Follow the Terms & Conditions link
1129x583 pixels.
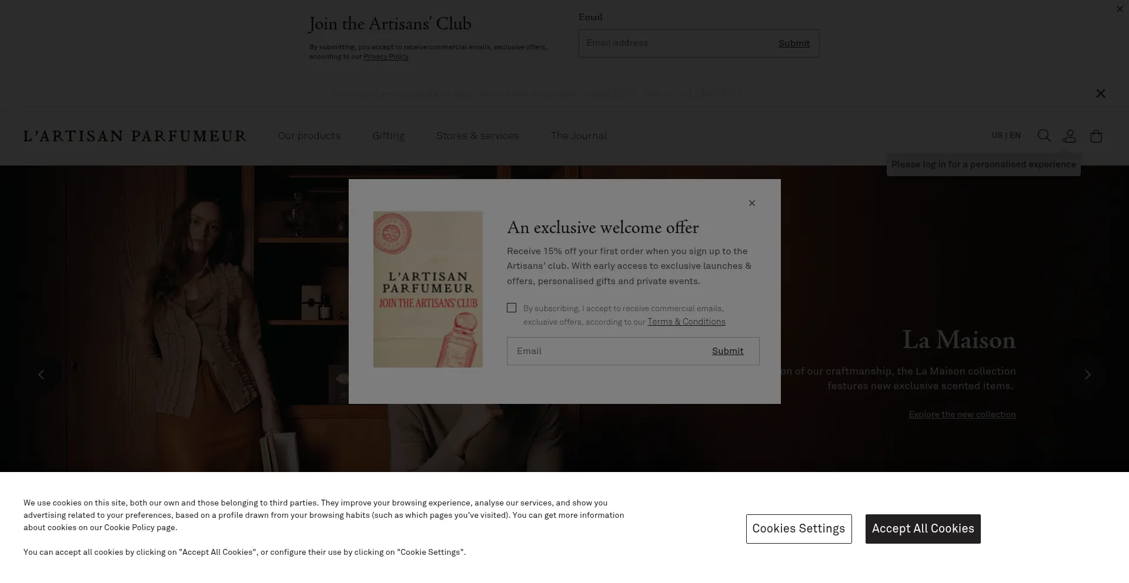(x=686, y=322)
